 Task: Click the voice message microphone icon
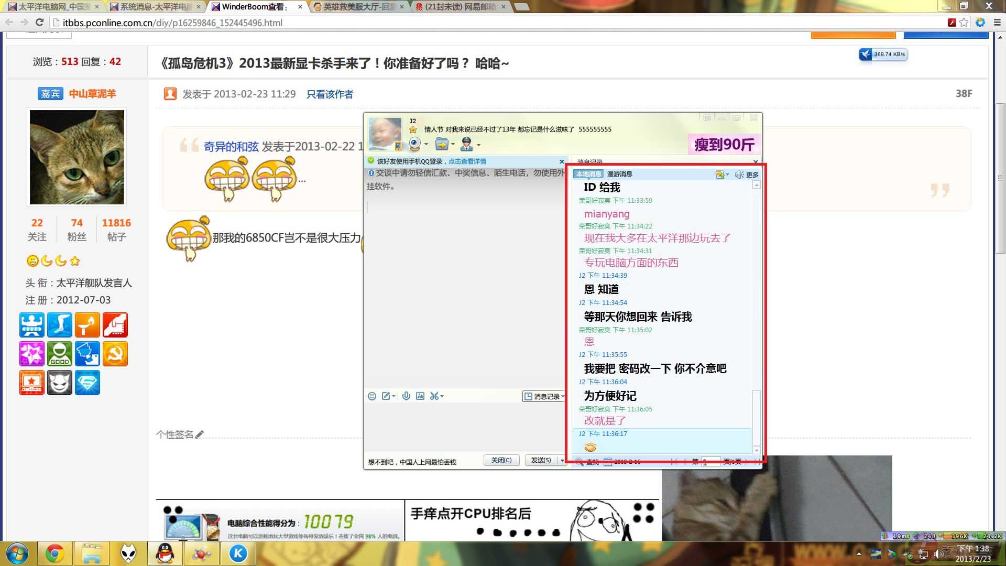point(406,396)
